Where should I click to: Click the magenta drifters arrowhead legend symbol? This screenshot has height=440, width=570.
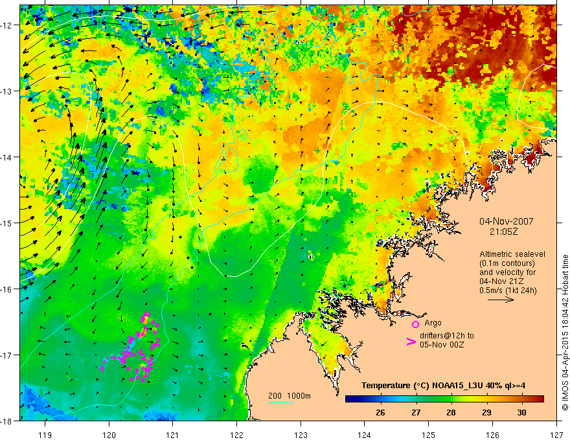411,342
